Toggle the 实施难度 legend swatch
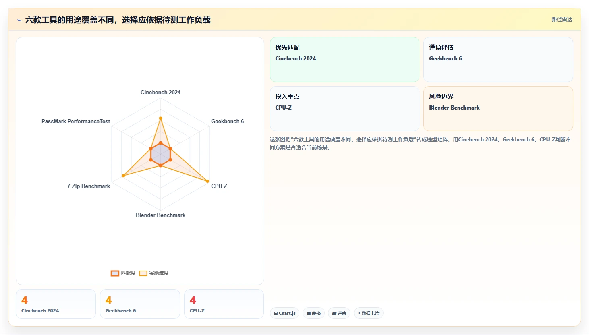This screenshot has height=335, width=589. (143, 273)
